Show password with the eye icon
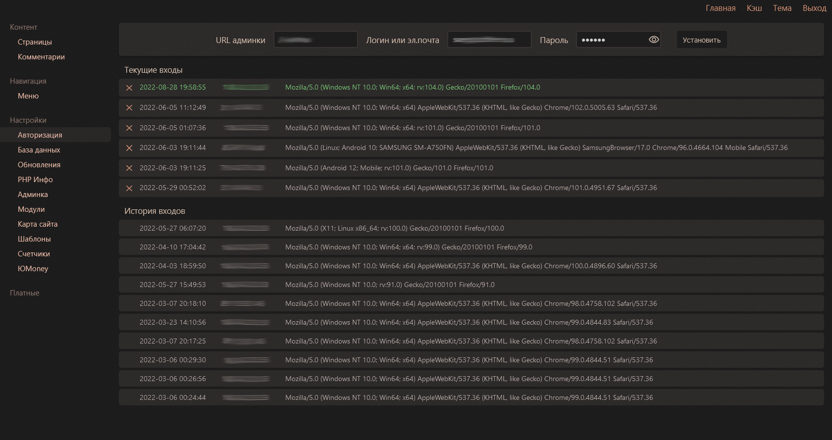 click(654, 40)
